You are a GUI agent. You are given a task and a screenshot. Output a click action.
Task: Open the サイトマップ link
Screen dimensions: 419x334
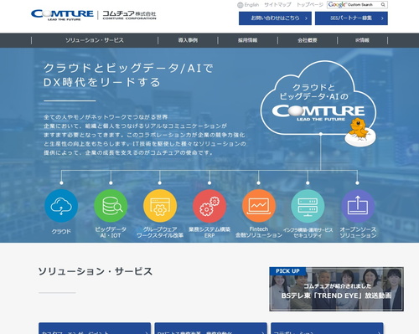click(277, 5)
